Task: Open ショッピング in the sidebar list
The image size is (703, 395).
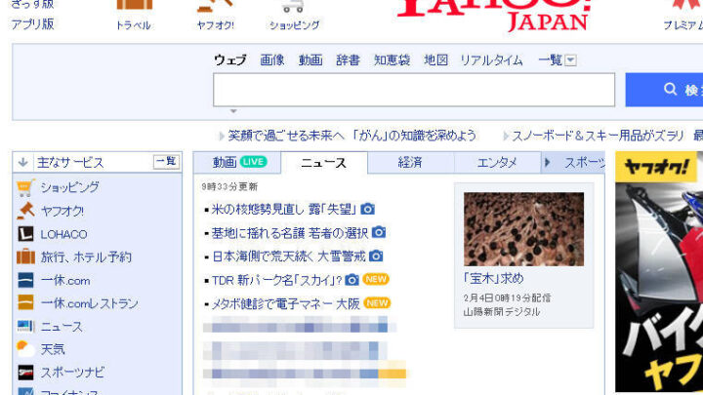Action: [69, 187]
